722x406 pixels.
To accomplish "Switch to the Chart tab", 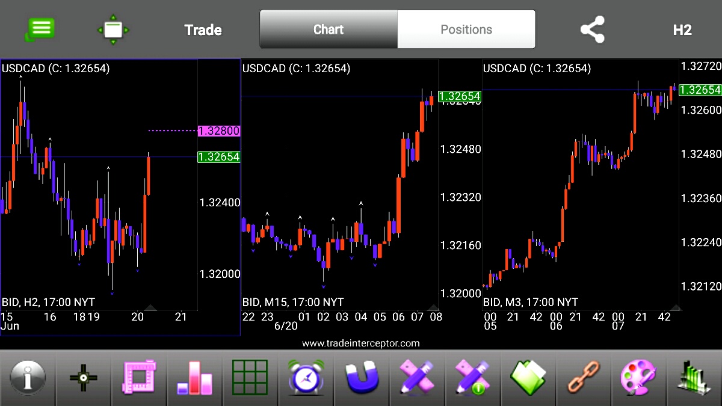I will (329, 29).
